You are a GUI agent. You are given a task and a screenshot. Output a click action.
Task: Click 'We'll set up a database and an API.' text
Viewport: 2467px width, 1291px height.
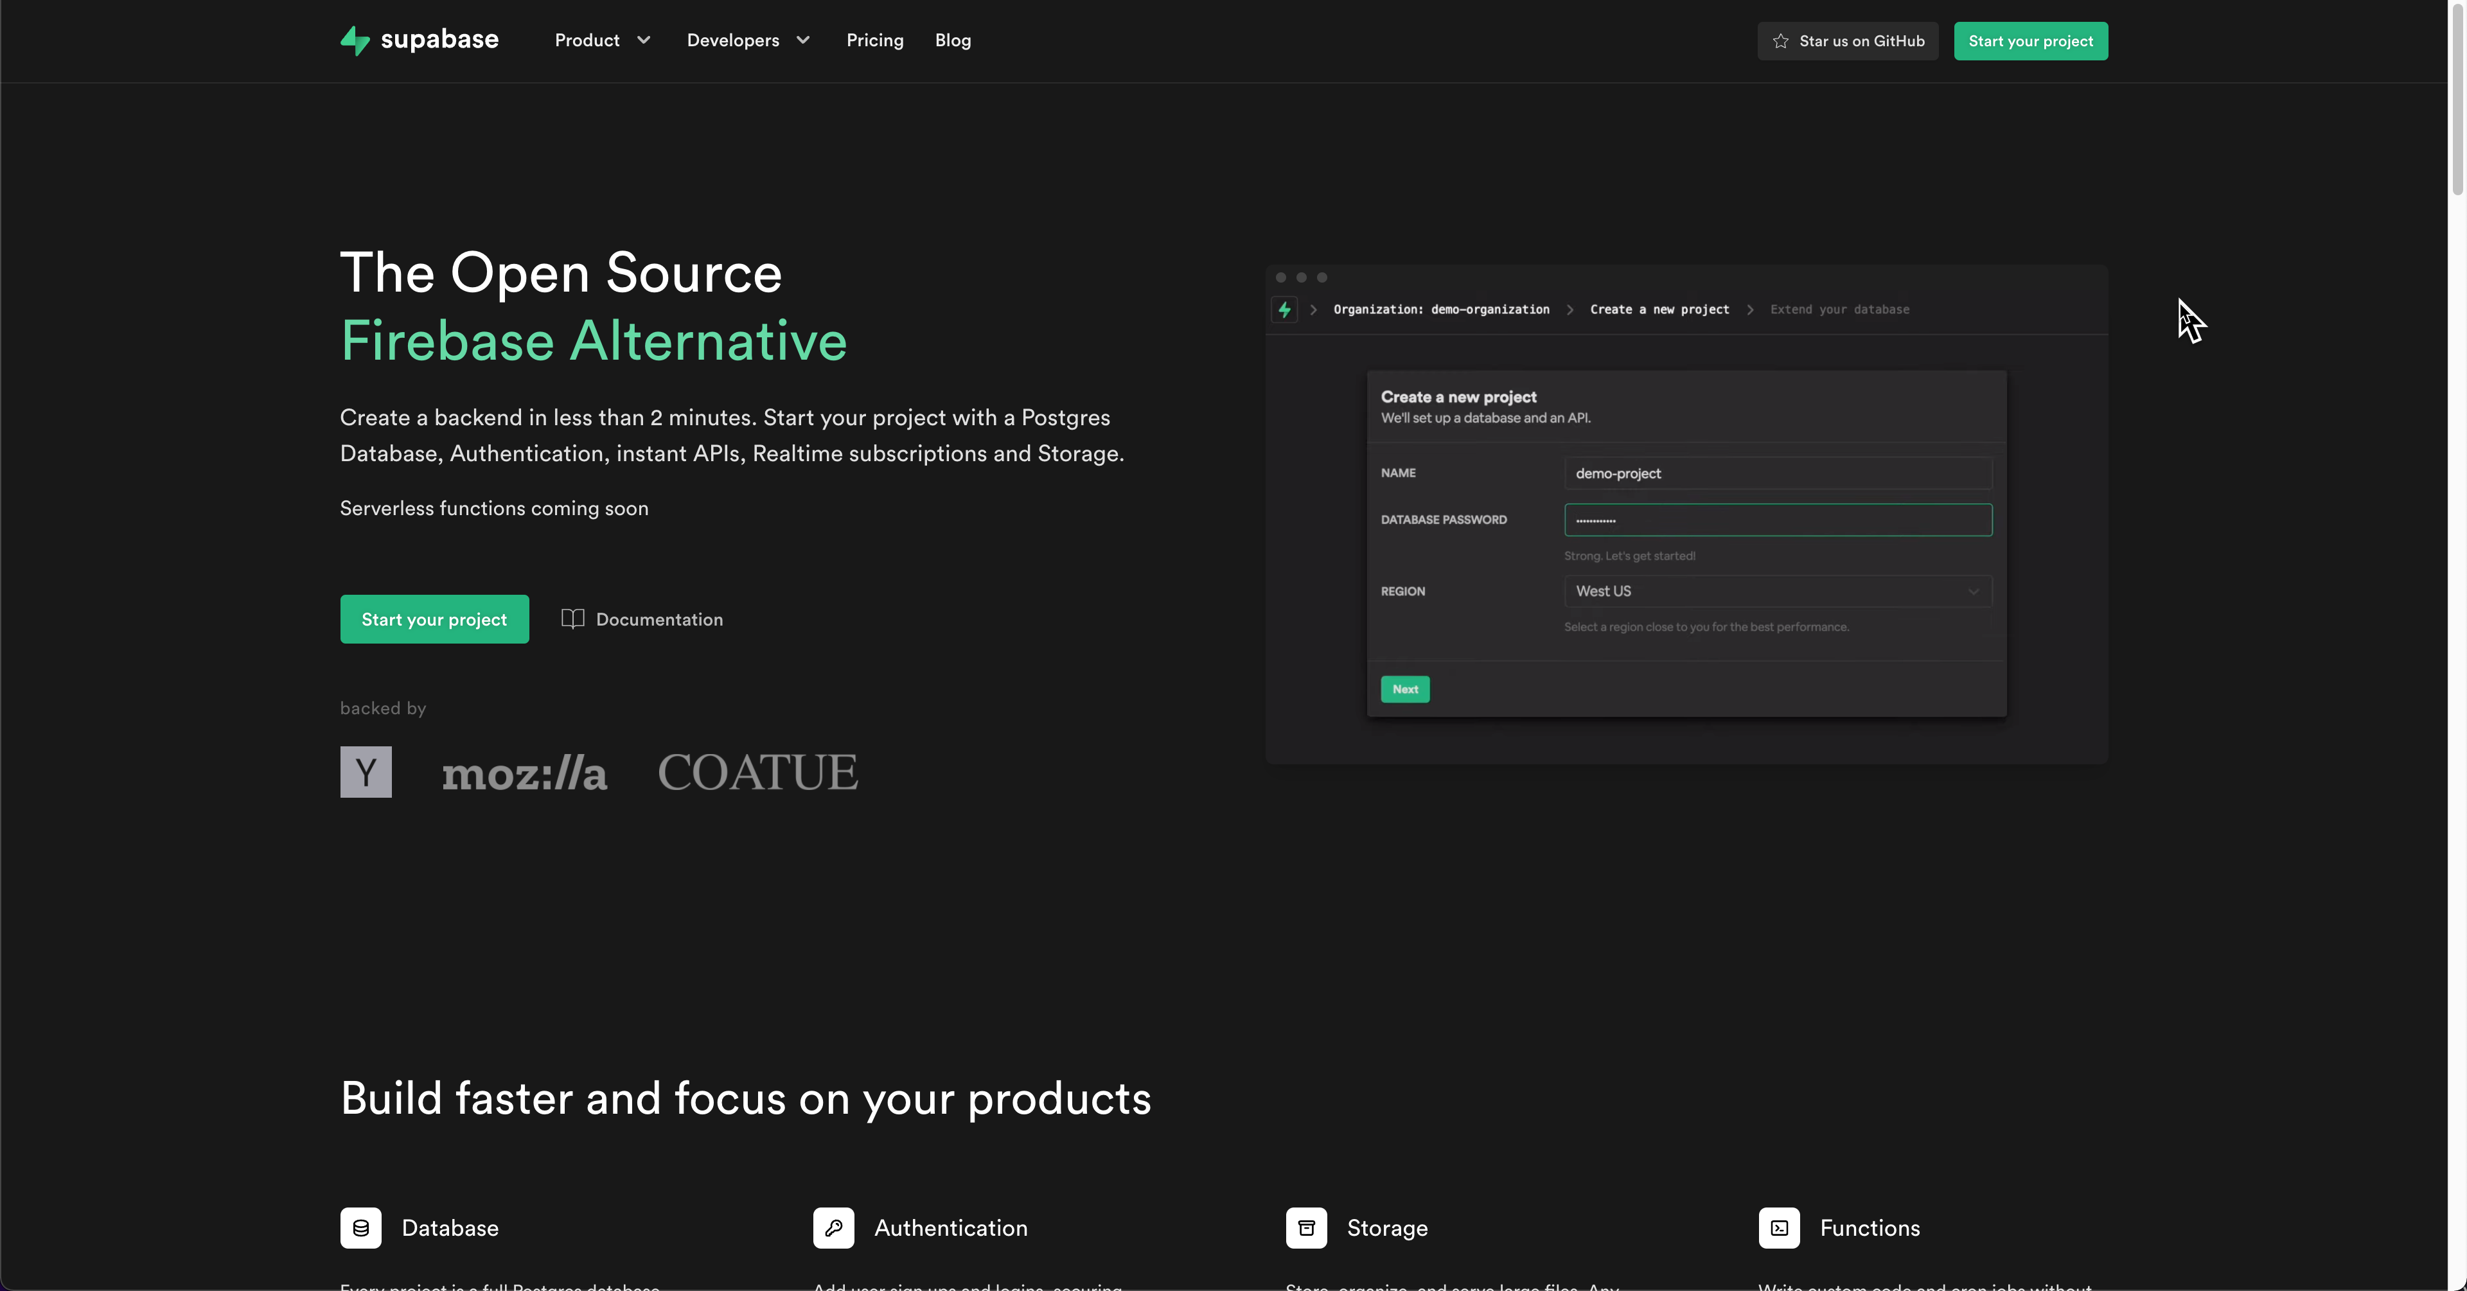(x=1485, y=419)
